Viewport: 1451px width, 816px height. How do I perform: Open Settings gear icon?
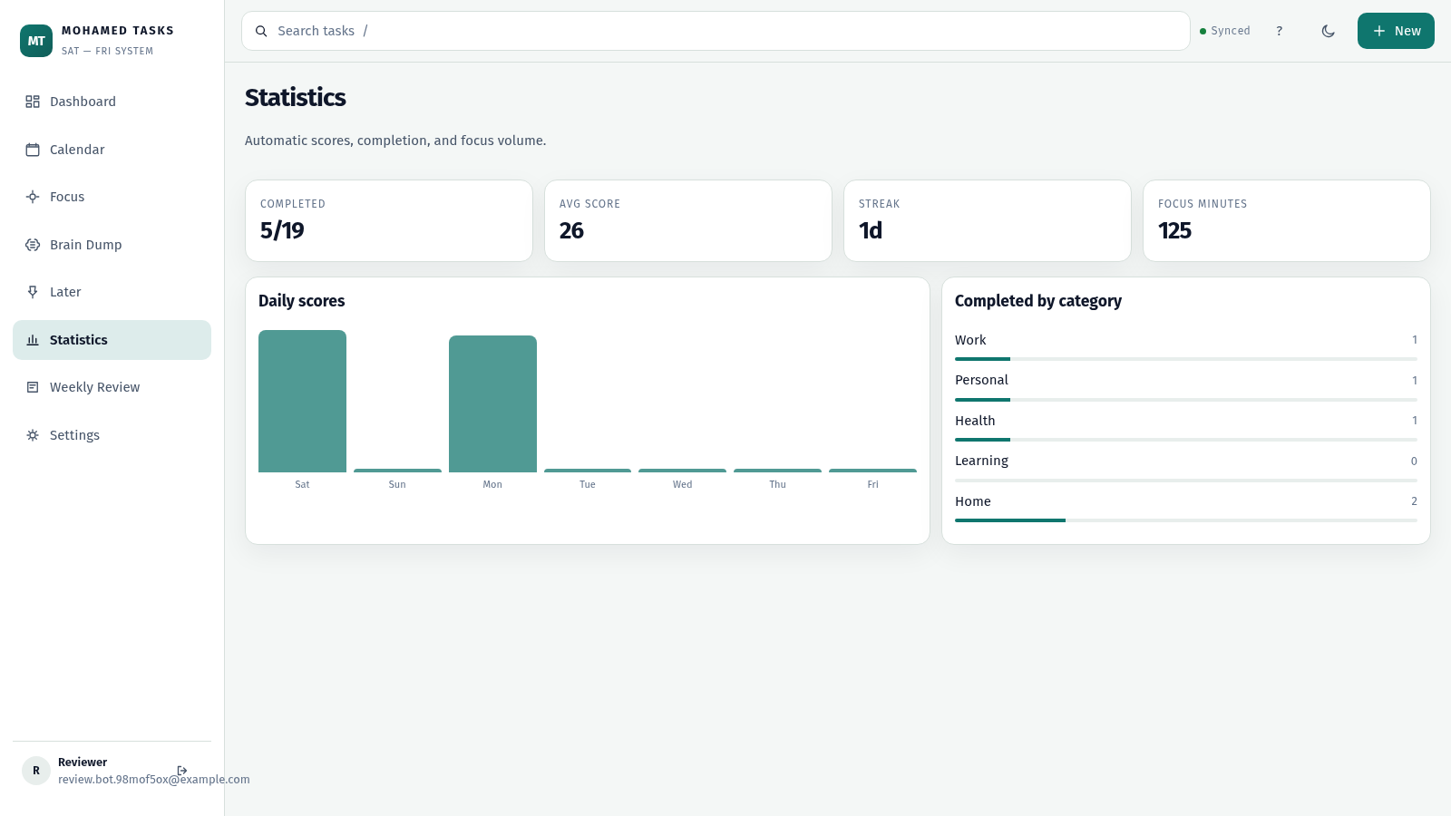click(33, 435)
